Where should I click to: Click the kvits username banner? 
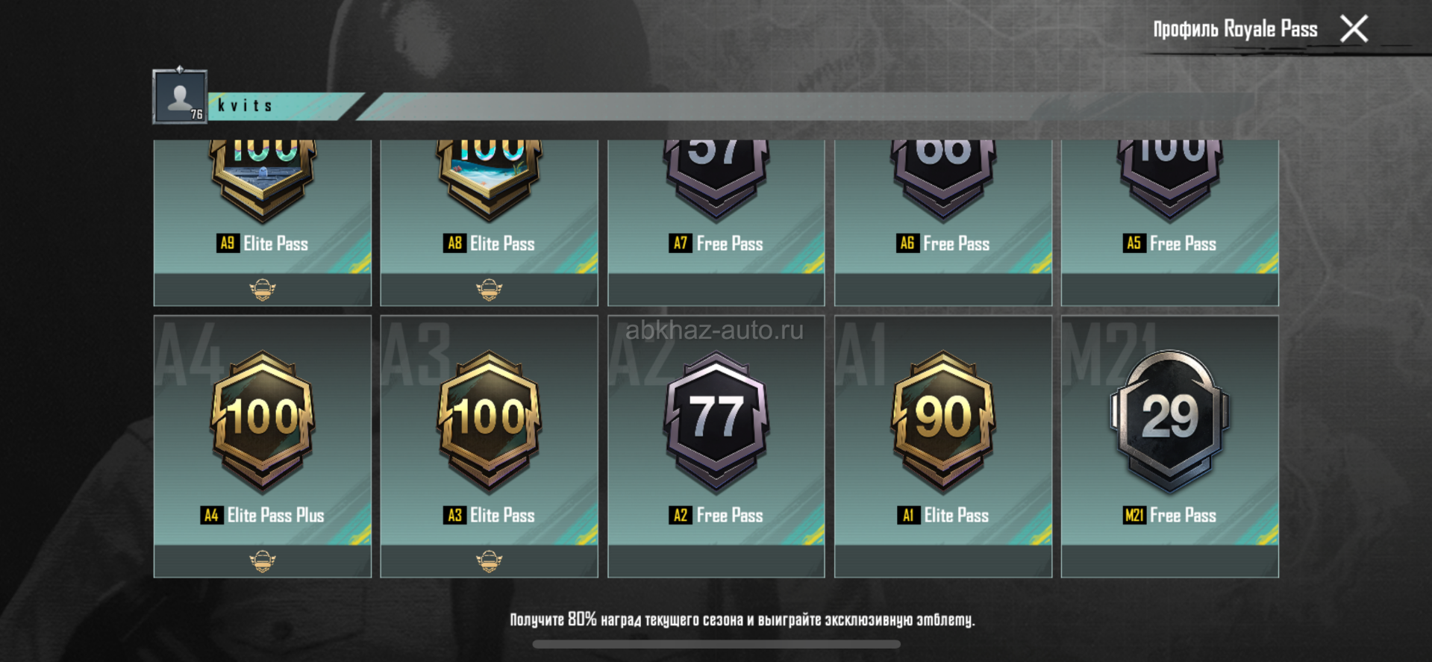pyautogui.click(x=284, y=106)
